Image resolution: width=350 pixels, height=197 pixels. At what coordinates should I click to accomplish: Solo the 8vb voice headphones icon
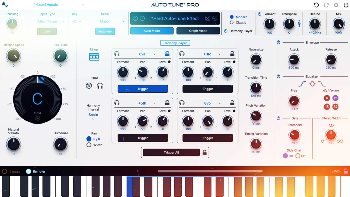click(182, 103)
